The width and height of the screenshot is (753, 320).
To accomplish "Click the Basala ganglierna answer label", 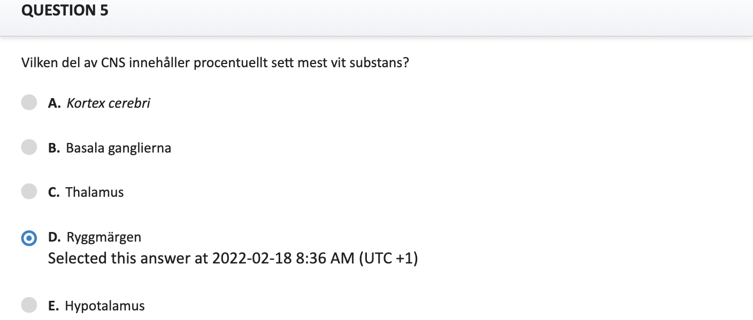I will (x=119, y=148).
